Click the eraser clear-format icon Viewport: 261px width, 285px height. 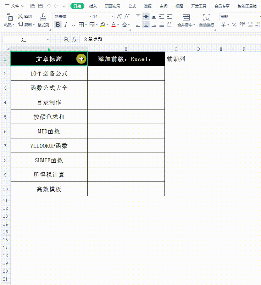coord(124,25)
